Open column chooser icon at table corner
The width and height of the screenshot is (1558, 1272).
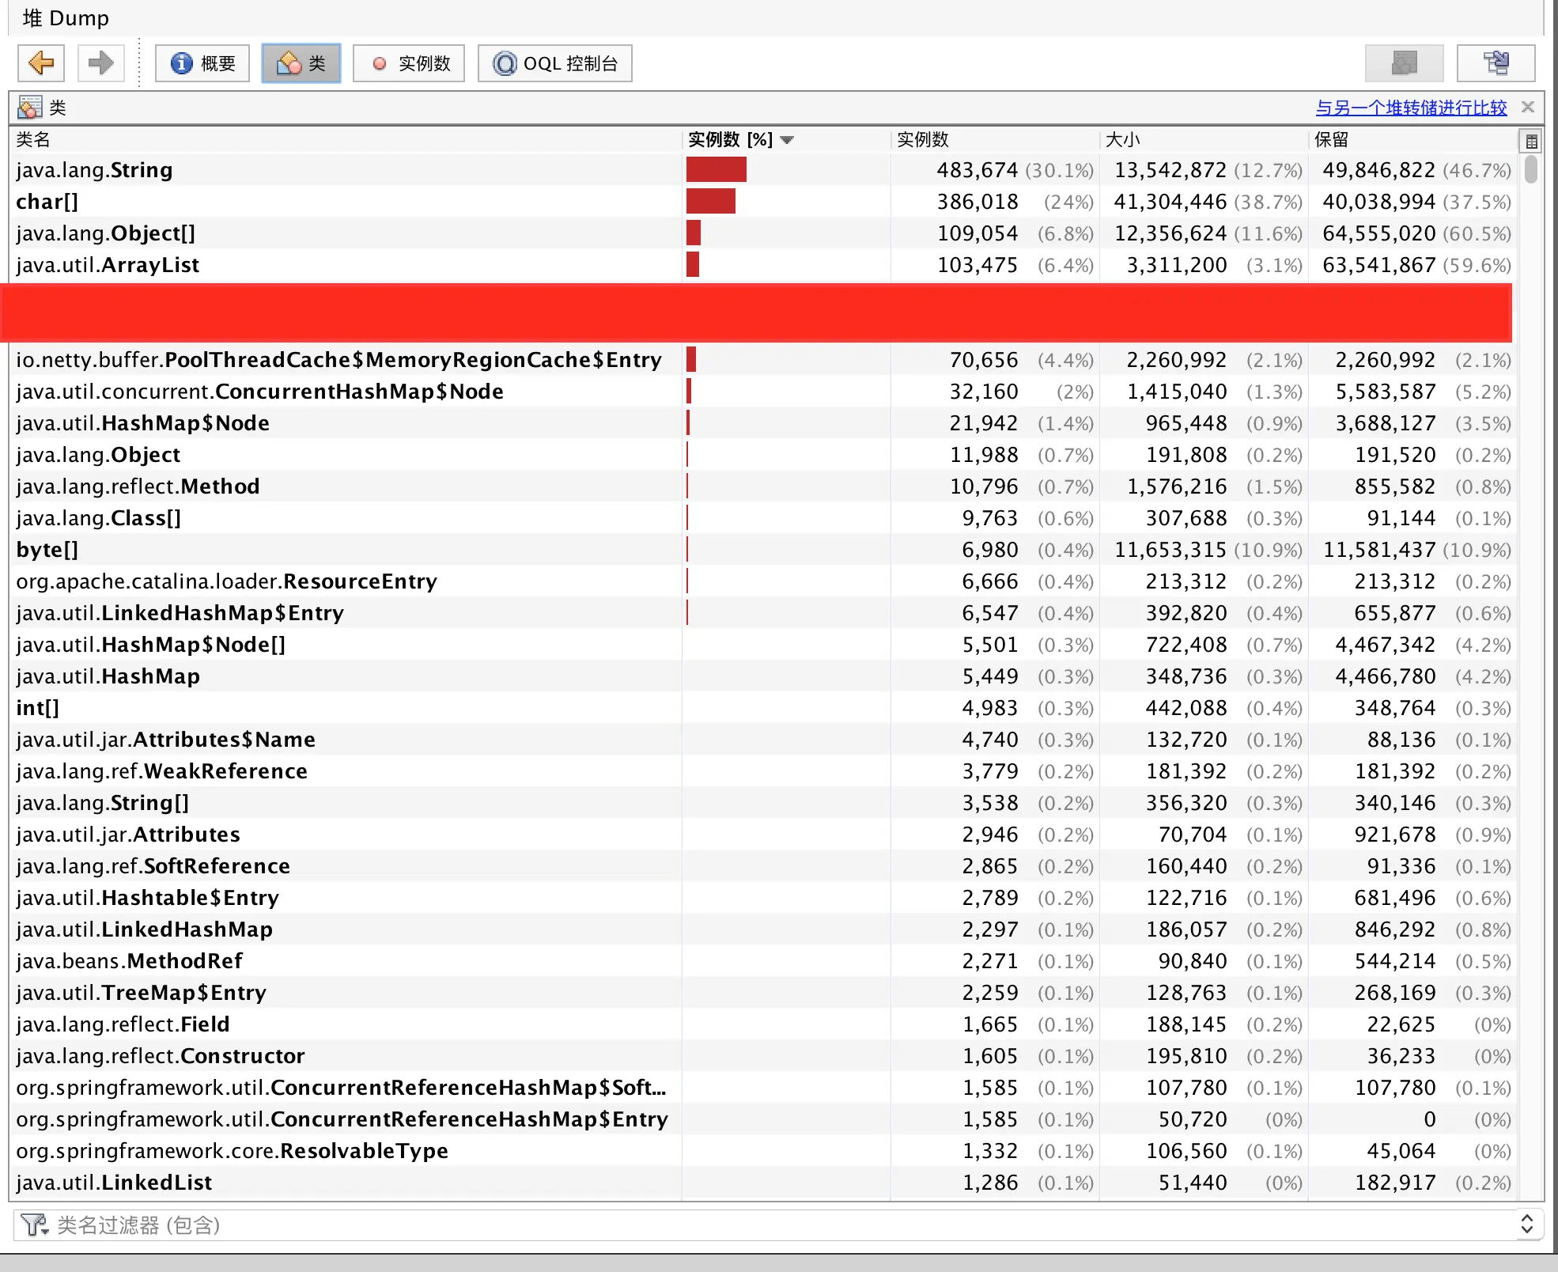(1531, 142)
